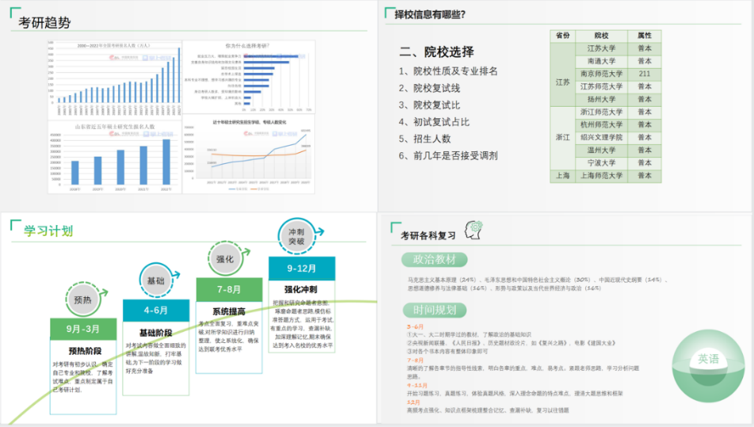
Task: Open the 山东省近五年硕士研究生报名人数 bar chart
Action: [113, 157]
